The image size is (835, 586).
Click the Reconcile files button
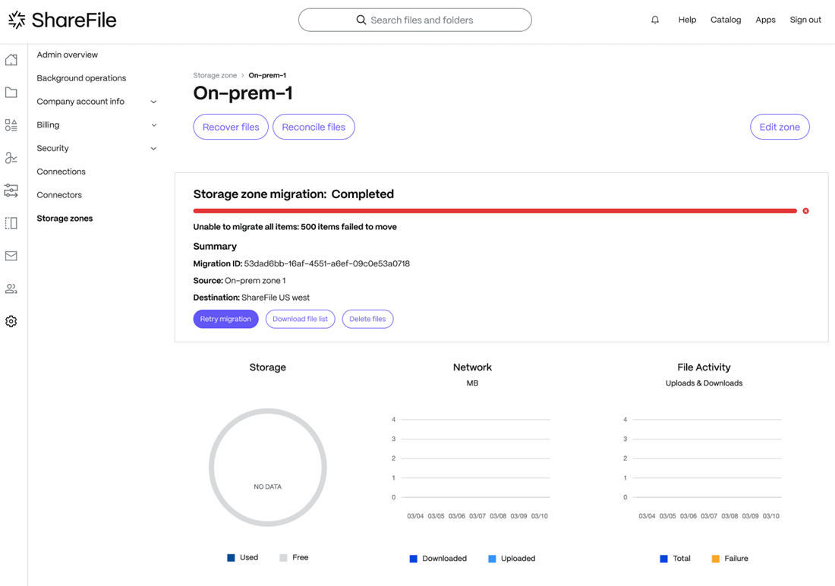click(x=314, y=127)
